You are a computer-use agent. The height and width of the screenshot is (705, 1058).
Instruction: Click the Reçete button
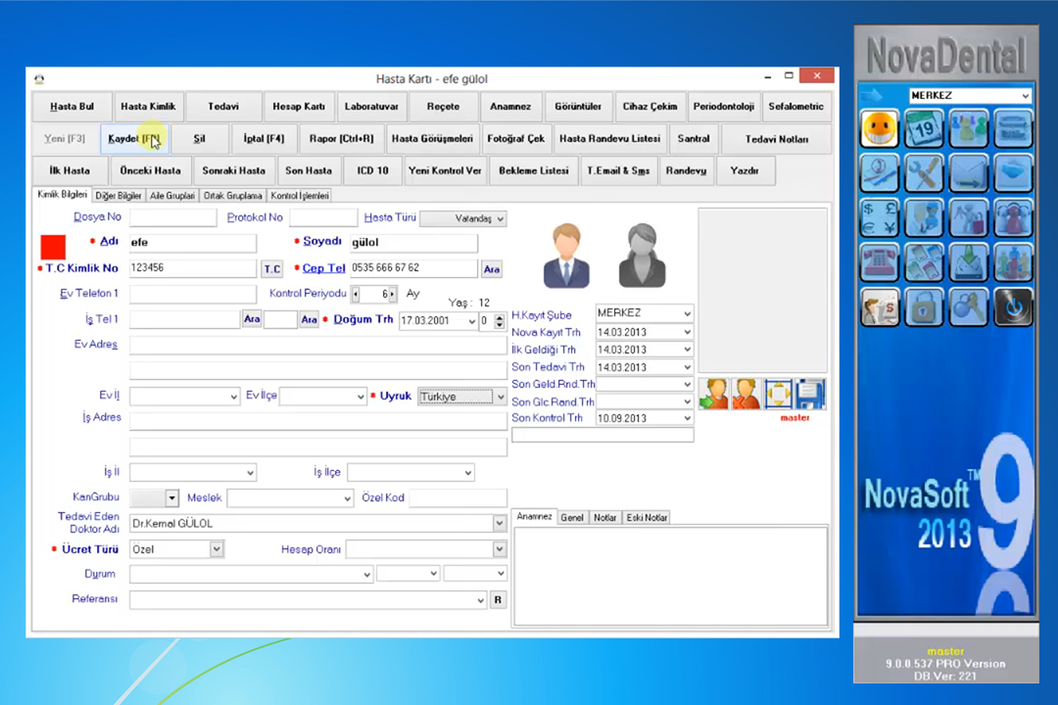[x=443, y=107]
